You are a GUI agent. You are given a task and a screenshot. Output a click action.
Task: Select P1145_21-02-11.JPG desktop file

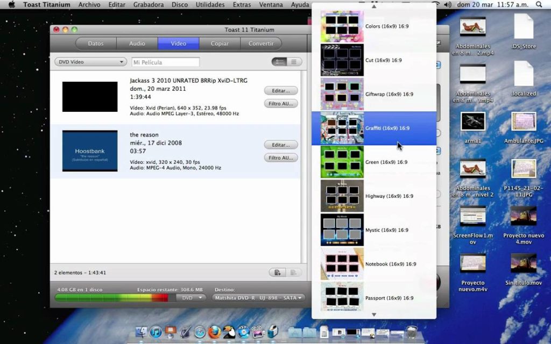pyautogui.click(x=524, y=177)
